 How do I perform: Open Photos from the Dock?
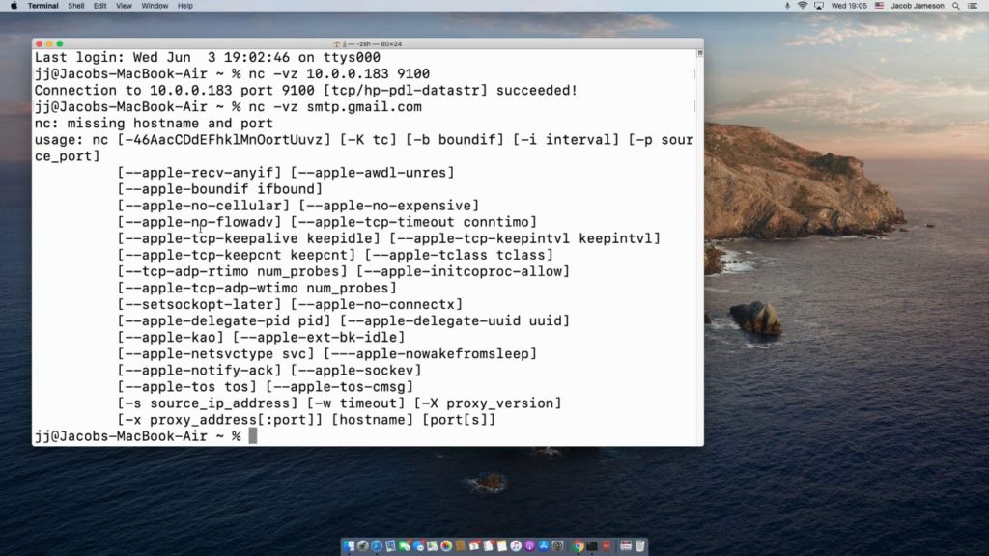[x=445, y=545]
